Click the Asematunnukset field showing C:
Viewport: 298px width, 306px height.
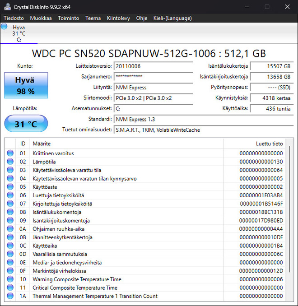point(154,108)
